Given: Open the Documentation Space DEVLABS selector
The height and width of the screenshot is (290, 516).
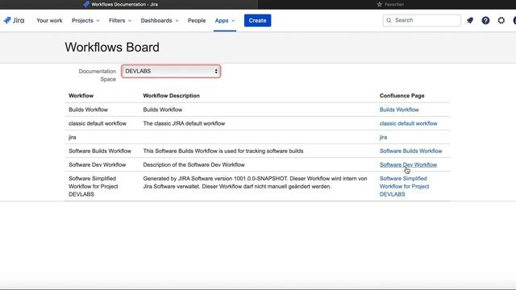Looking at the screenshot, I should coord(171,71).
